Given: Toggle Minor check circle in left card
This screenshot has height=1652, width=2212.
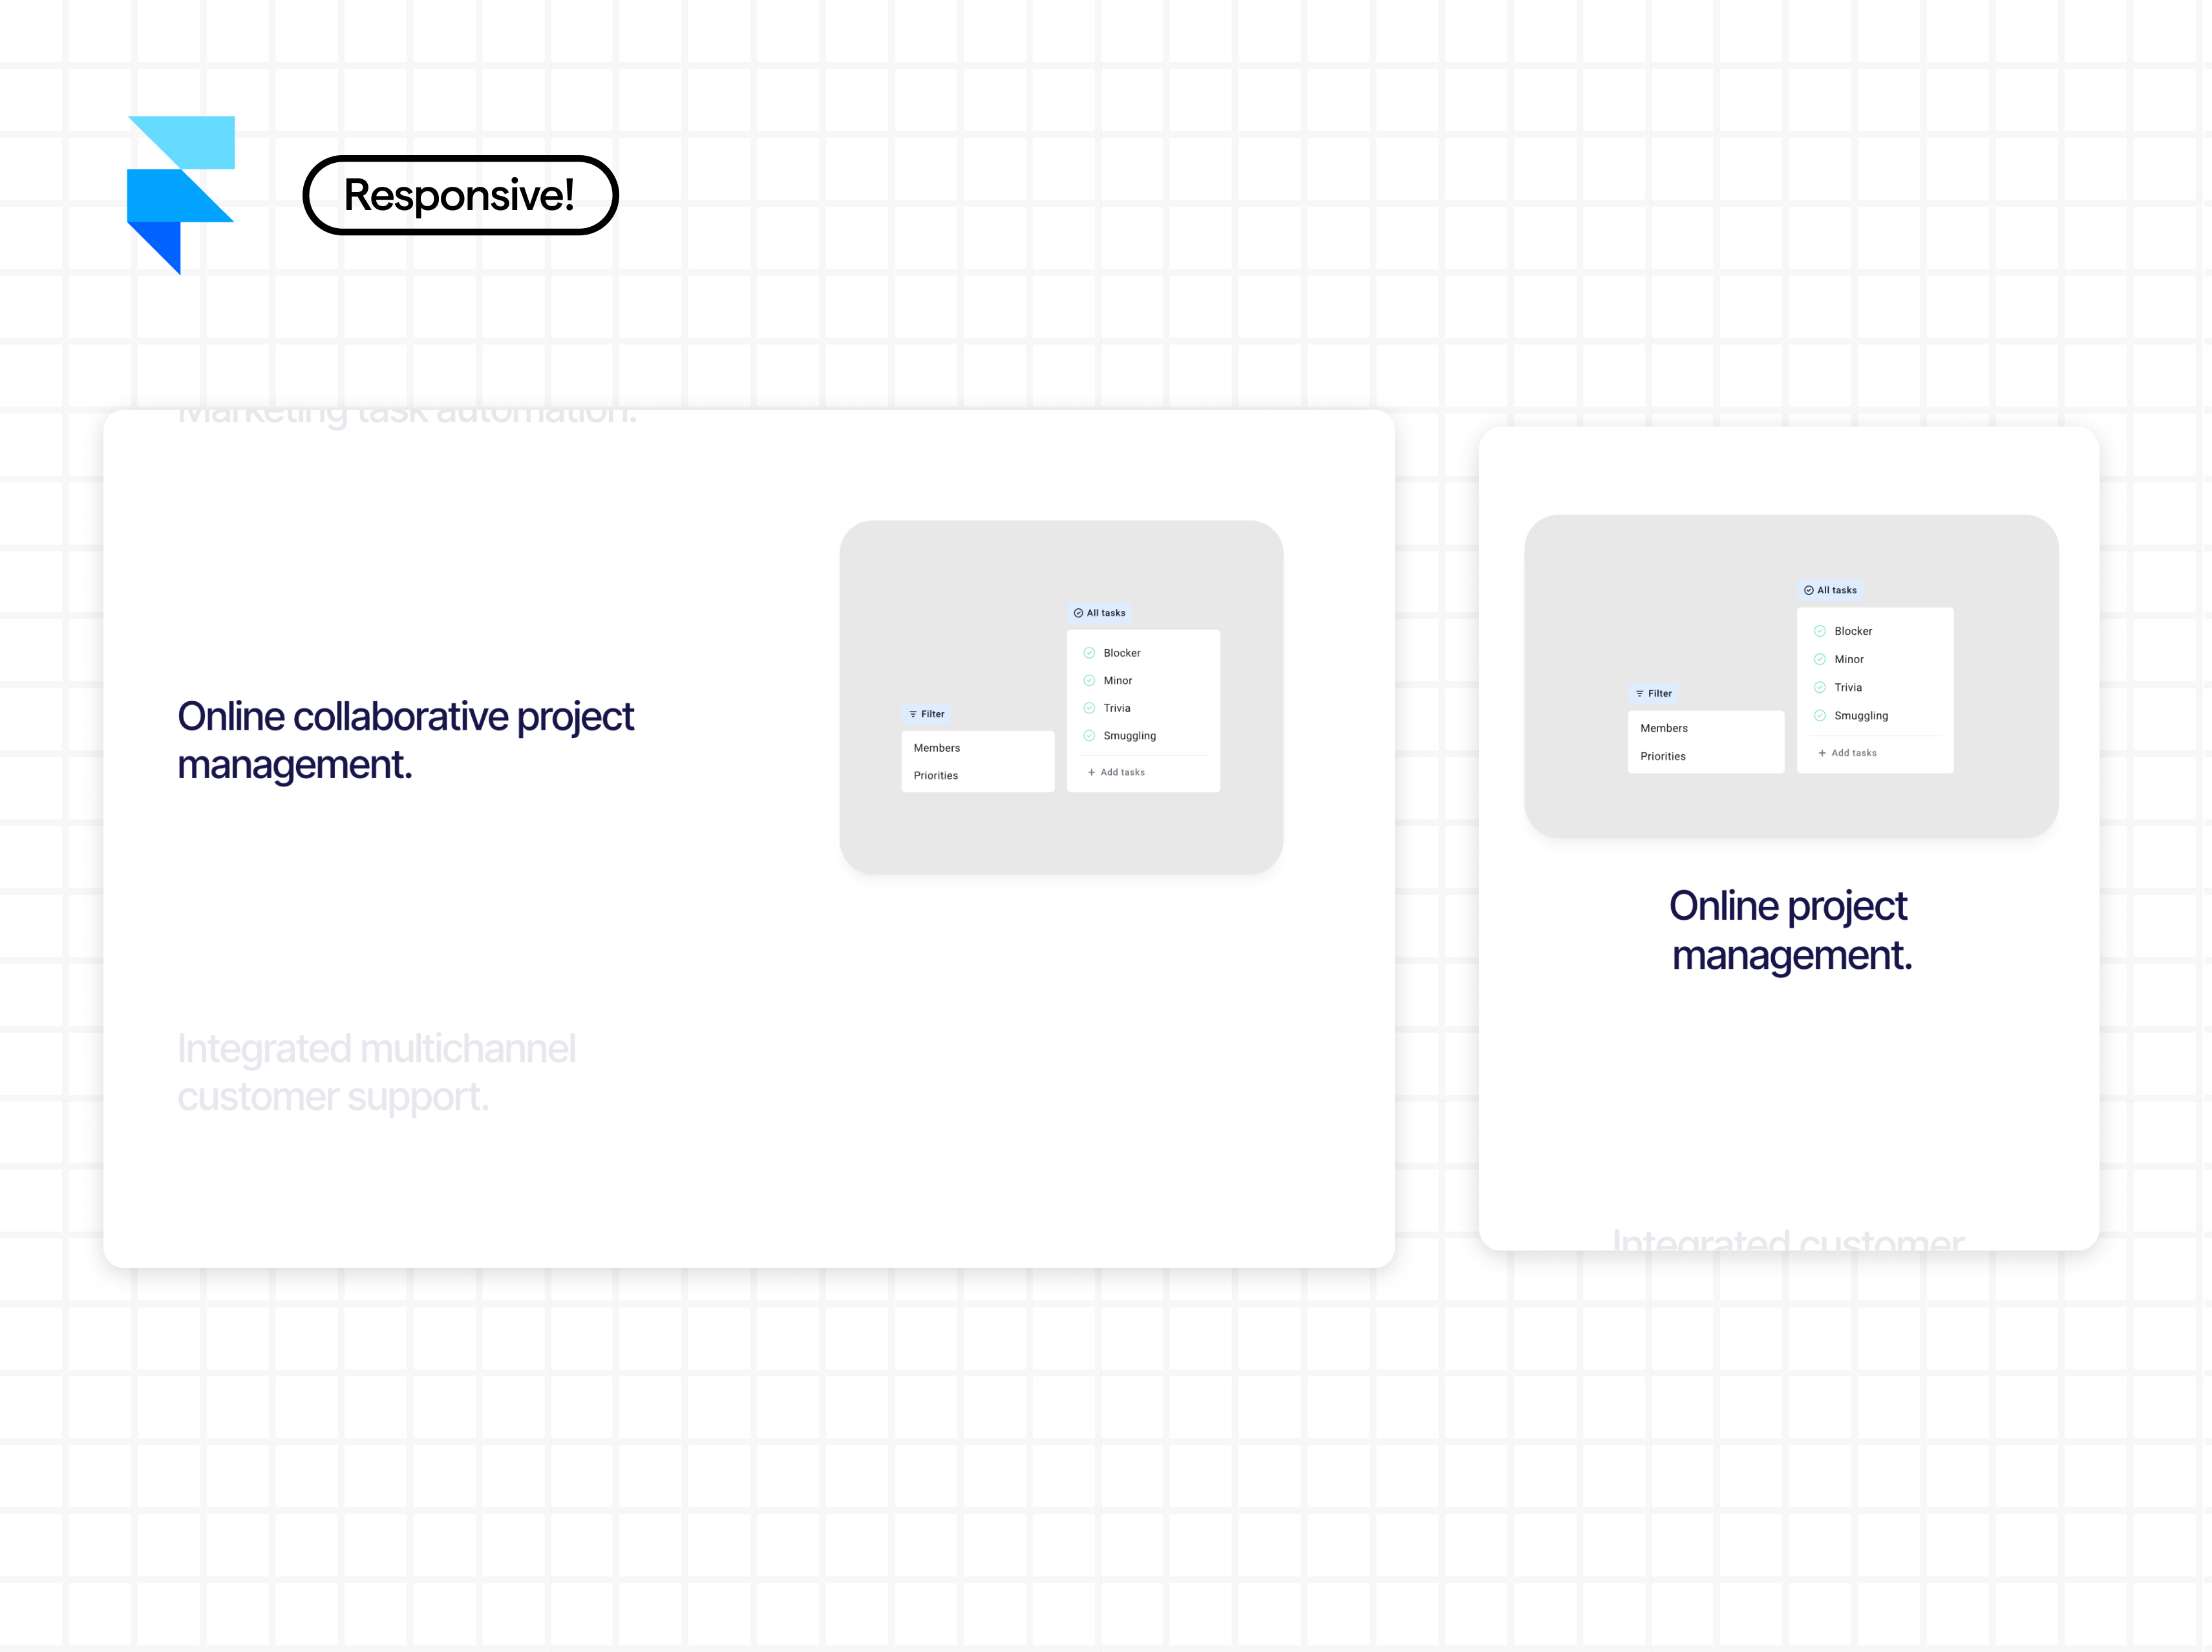Looking at the screenshot, I should (1089, 681).
